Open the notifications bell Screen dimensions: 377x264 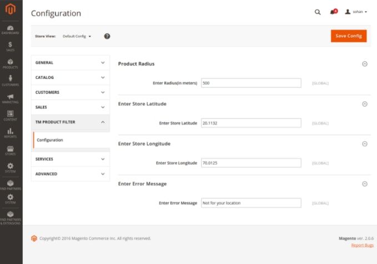[x=333, y=12]
